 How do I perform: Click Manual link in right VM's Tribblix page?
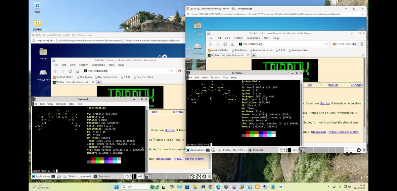[332, 85]
